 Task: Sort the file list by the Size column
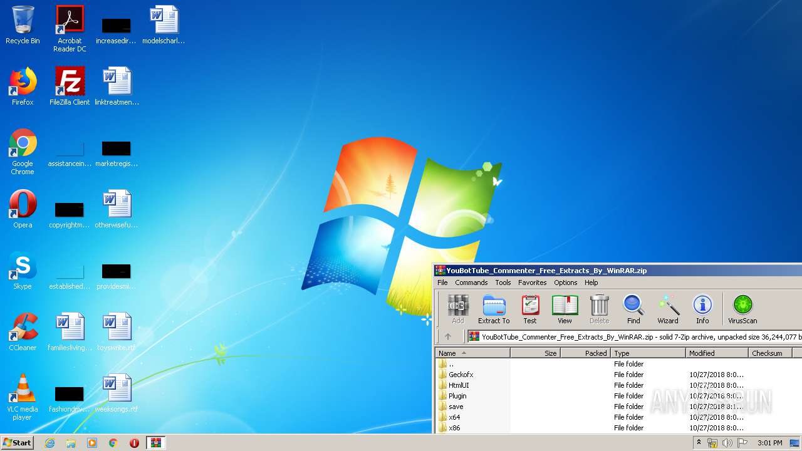point(535,353)
